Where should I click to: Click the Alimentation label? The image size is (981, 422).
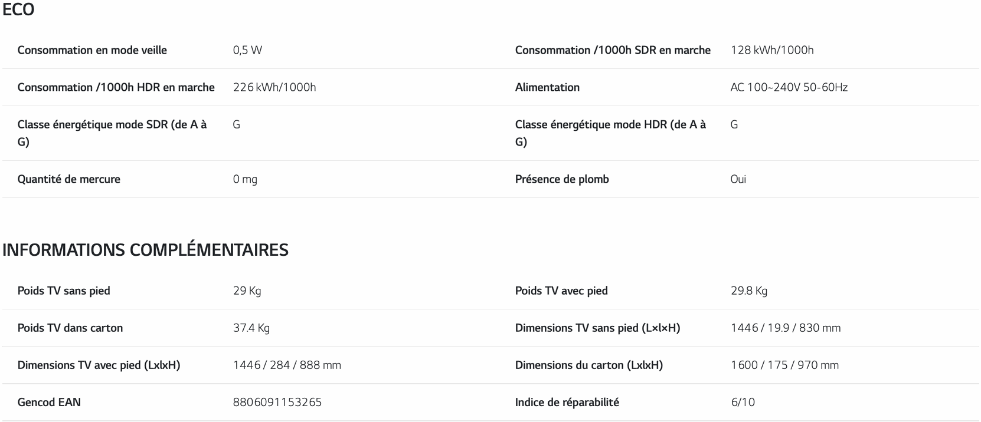click(547, 87)
